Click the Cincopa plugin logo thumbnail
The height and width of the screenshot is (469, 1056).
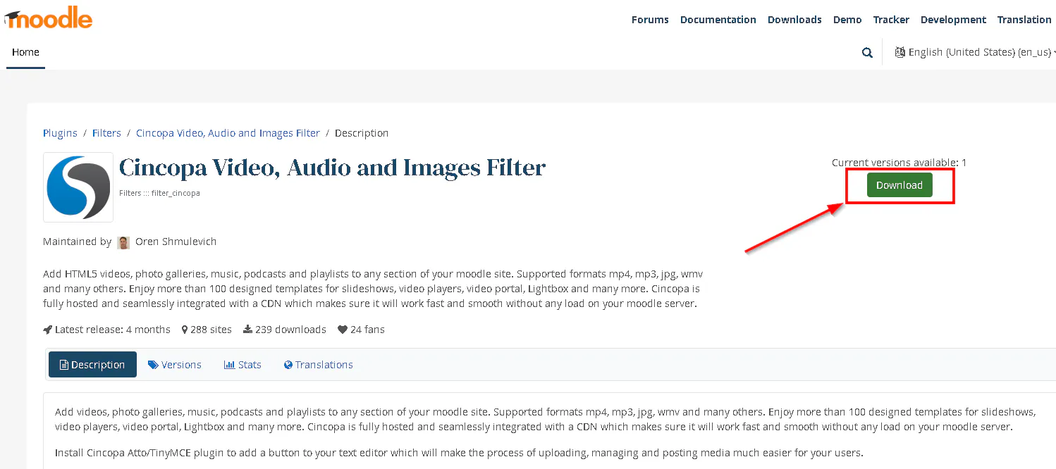tap(78, 187)
